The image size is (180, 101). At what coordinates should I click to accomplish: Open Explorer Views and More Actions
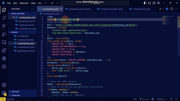(x=33, y=9)
